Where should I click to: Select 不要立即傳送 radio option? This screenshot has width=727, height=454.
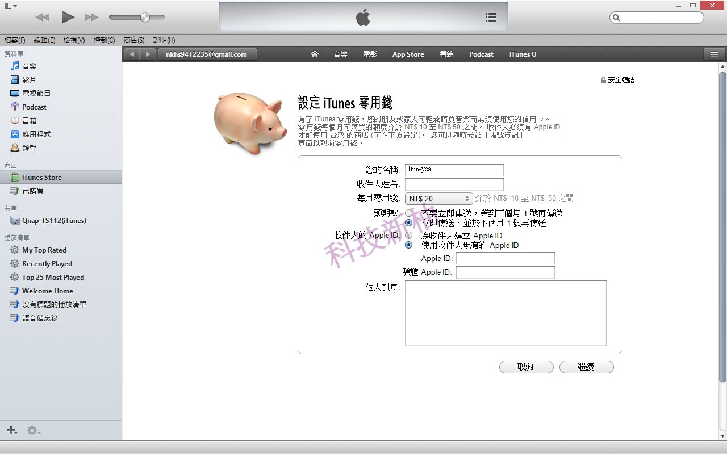point(409,213)
